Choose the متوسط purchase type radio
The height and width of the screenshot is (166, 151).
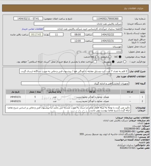click(x=113, y=62)
